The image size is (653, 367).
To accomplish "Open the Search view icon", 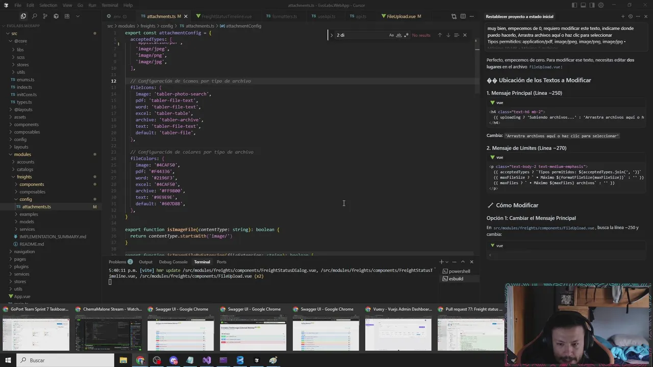I will point(34,16).
